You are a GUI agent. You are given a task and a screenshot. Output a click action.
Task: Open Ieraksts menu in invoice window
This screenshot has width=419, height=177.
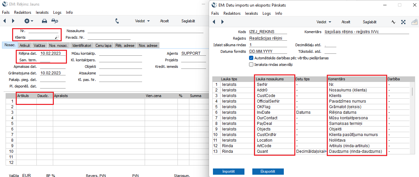click(42, 12)
